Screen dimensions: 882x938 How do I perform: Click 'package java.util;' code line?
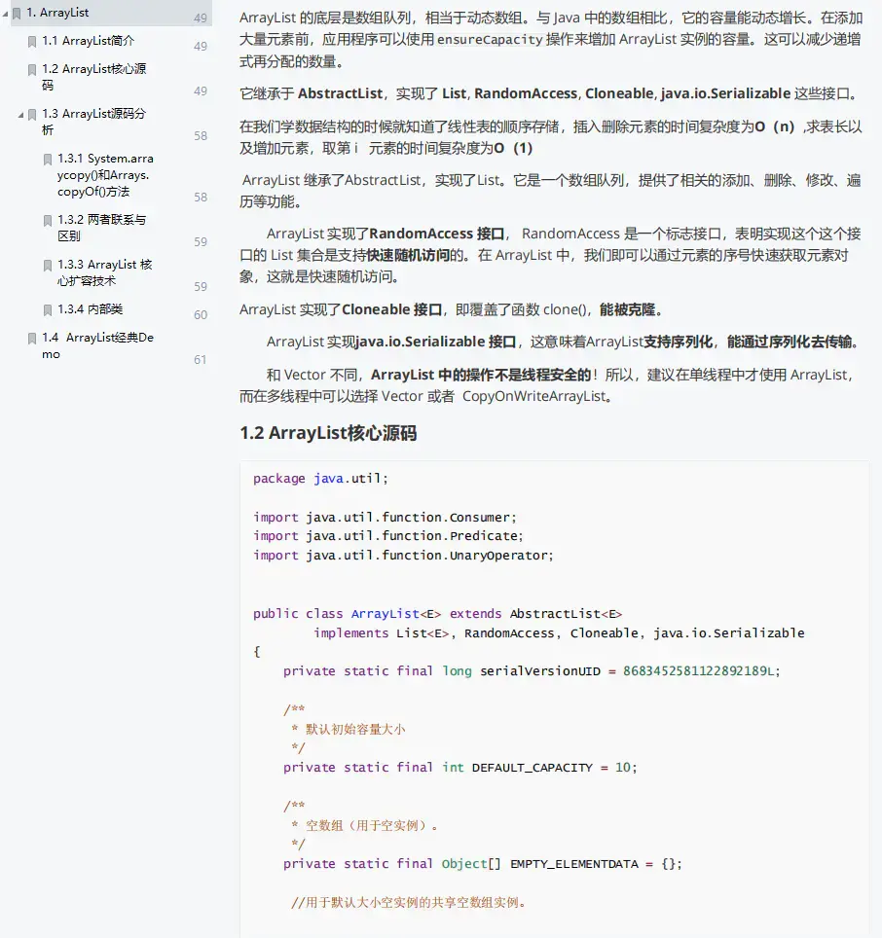[320, 479]
